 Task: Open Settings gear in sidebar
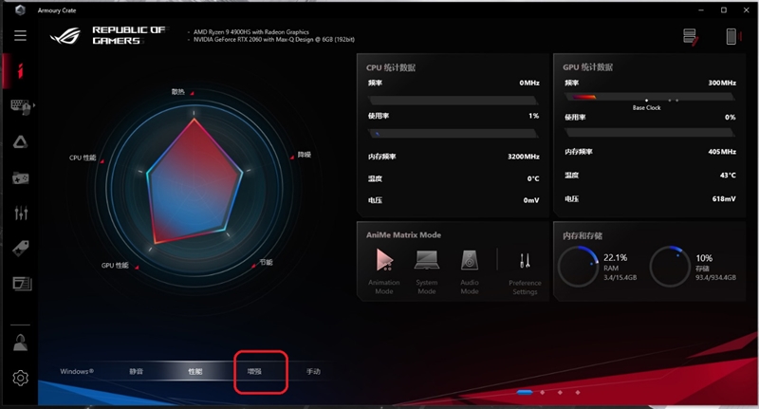pos(20,378)
